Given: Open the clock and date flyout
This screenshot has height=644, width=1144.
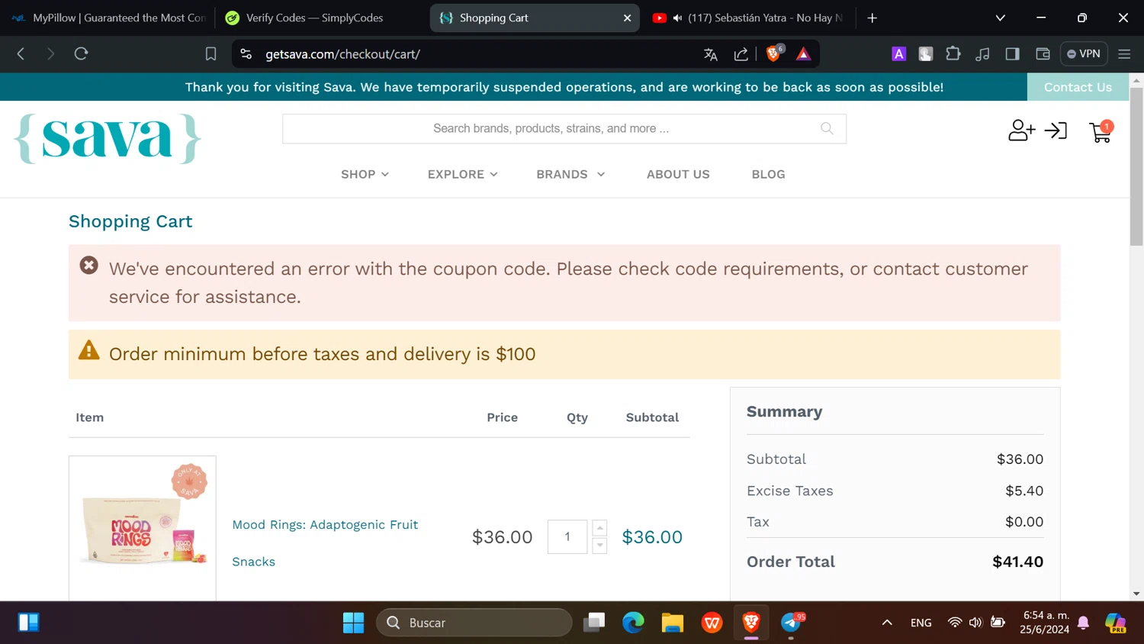Looking at the screenshot, I should tap(1046, 623).
